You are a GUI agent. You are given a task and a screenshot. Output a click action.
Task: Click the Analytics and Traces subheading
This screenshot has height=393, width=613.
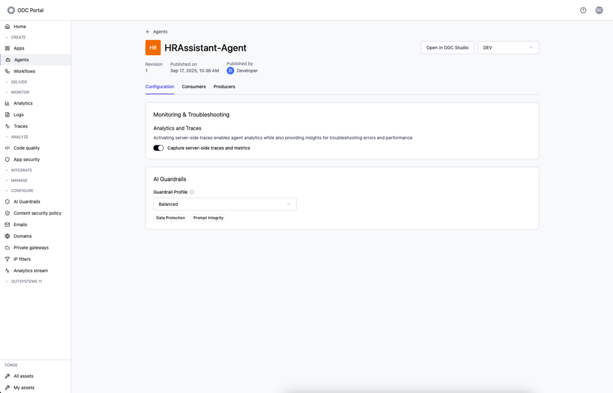coord(177,128)
